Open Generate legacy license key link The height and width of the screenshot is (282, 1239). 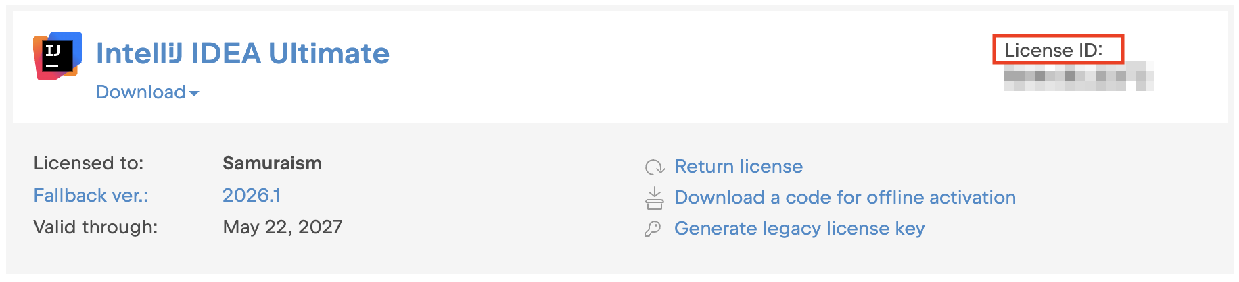[799, 229]
